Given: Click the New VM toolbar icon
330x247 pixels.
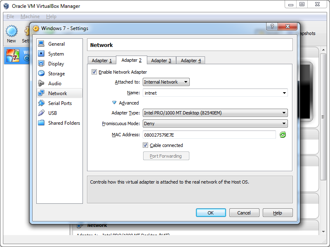Looking at the screenshot, I should 12,32.
